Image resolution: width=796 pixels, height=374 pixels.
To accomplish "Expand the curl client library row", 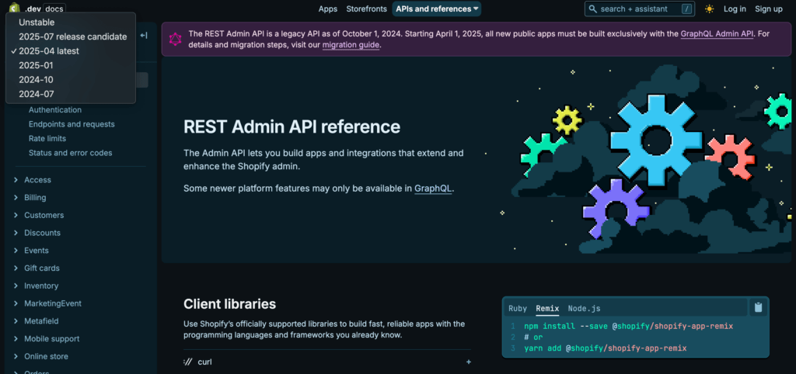I will (327, 362).
